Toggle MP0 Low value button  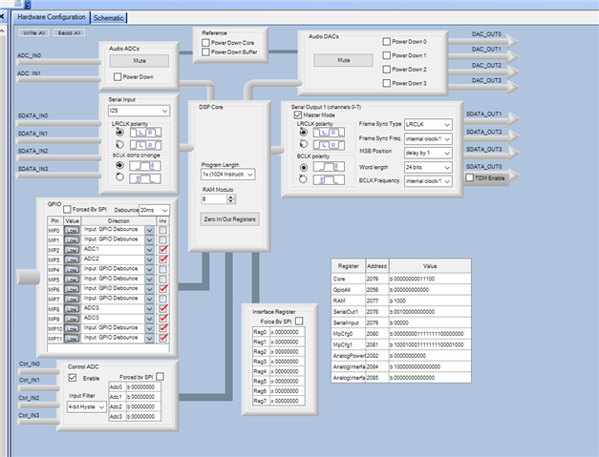pos(72,230)
